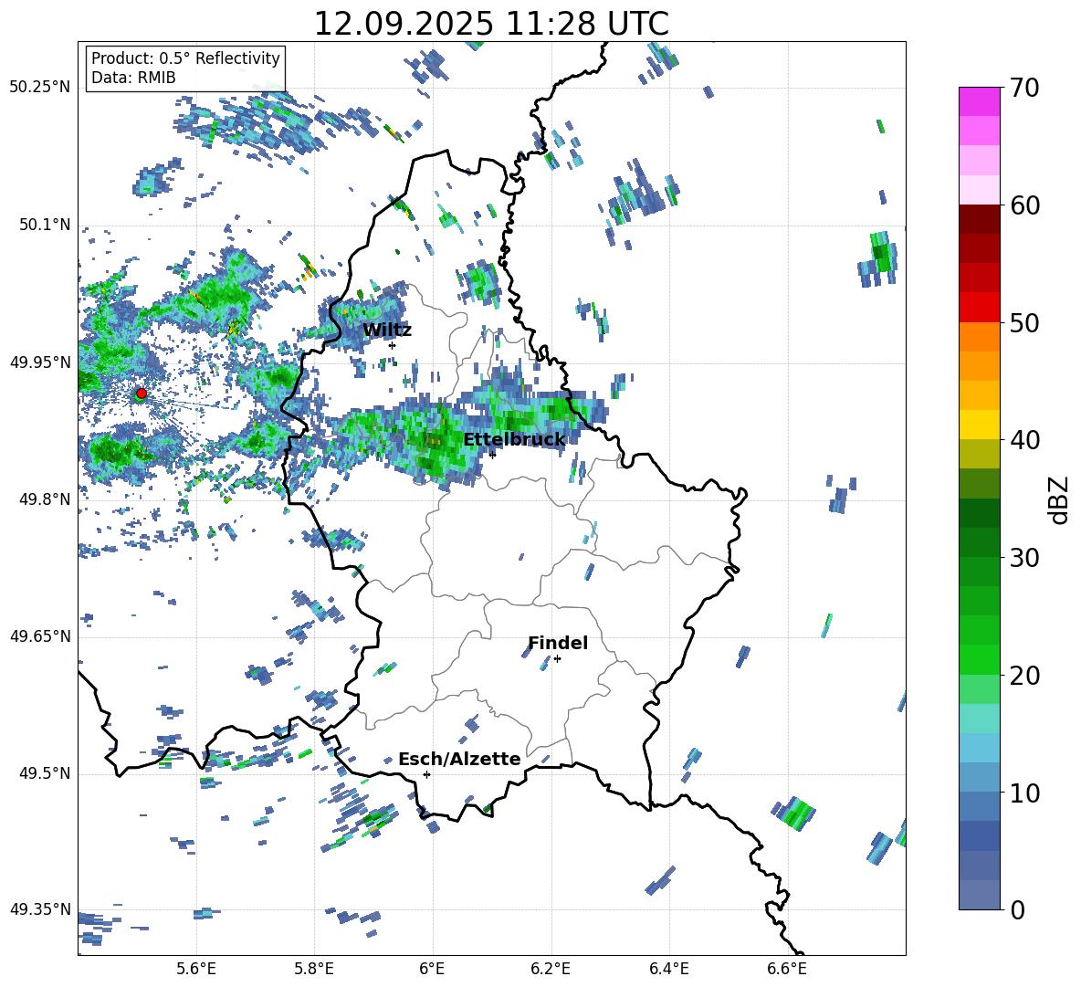Viewport: 1081px width, 987px height.
Task: Click the 6.4°E longitude label
Action: pyautogui.click(x=668, y=969)
